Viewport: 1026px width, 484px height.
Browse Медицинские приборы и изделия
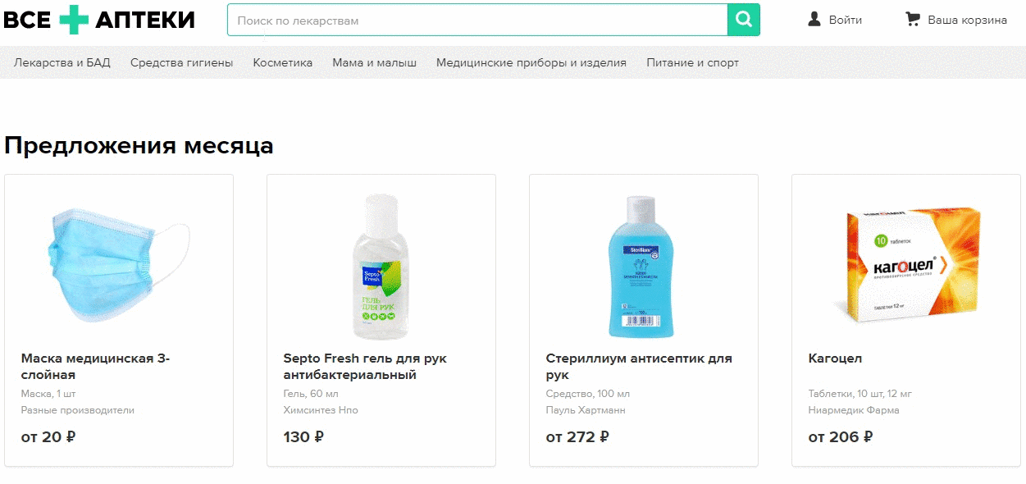tap(533, 62)
